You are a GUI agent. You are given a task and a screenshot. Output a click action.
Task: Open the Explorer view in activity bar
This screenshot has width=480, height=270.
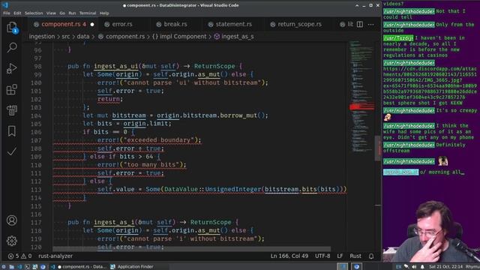(x=12, y=28)
